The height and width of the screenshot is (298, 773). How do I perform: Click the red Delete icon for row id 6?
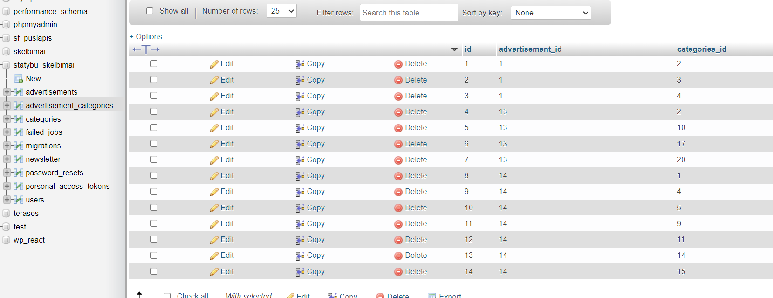(398, 145)
